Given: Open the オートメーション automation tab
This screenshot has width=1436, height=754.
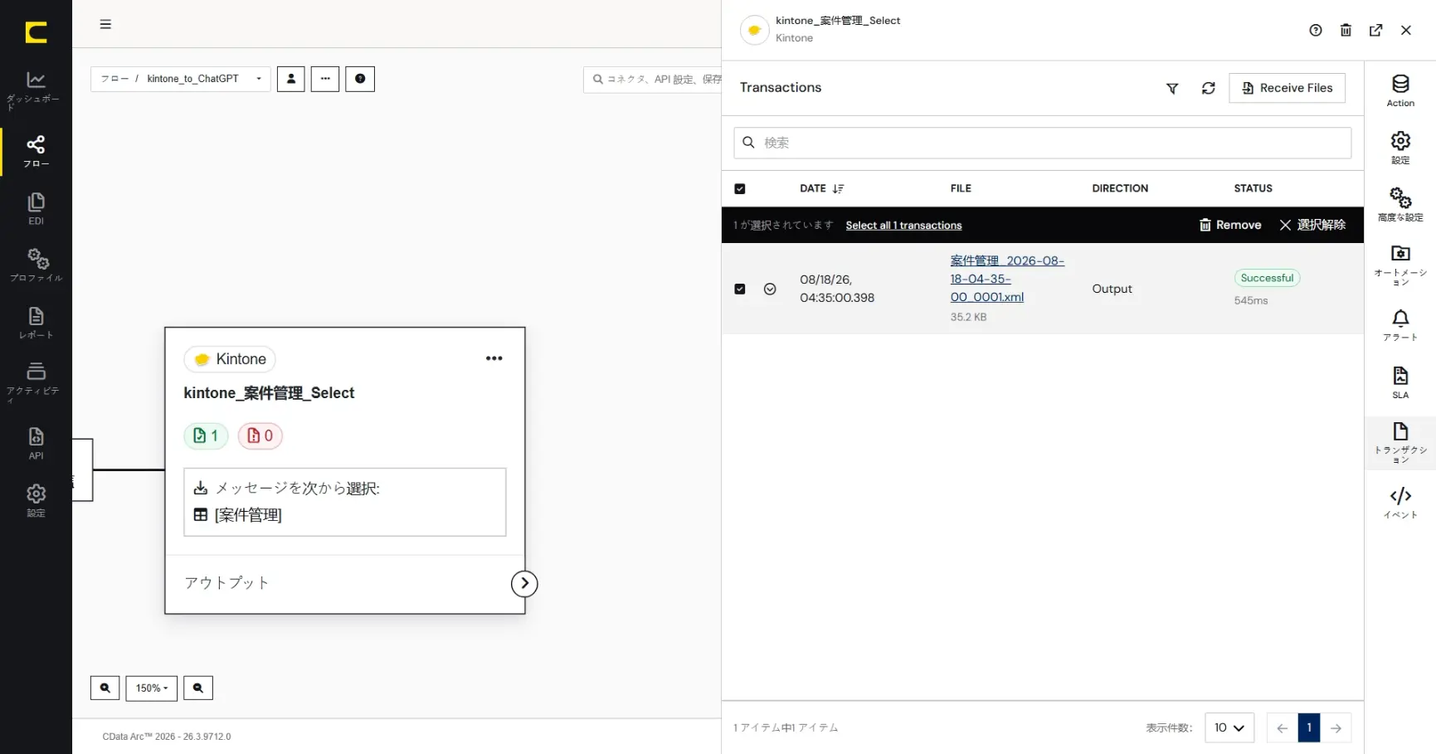Looking at the screenshot, I should point(1400,265).
